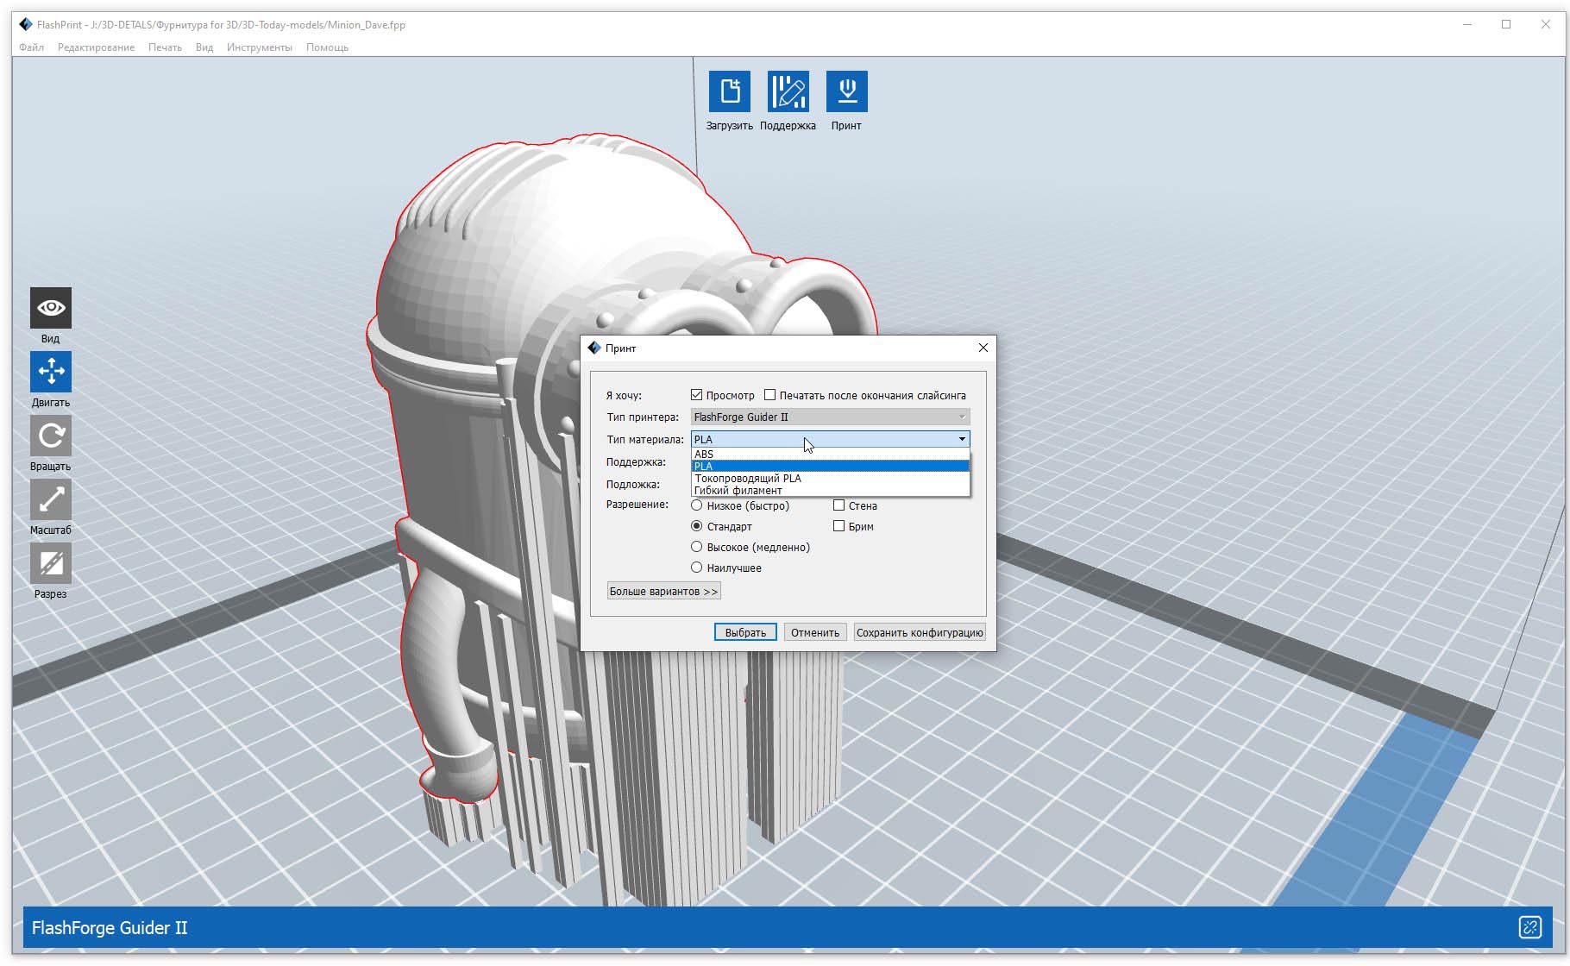The height and width of the screenshot is (966, 1570).
Task: Select the Двигать move tool
Action: (x=51, y=372)
